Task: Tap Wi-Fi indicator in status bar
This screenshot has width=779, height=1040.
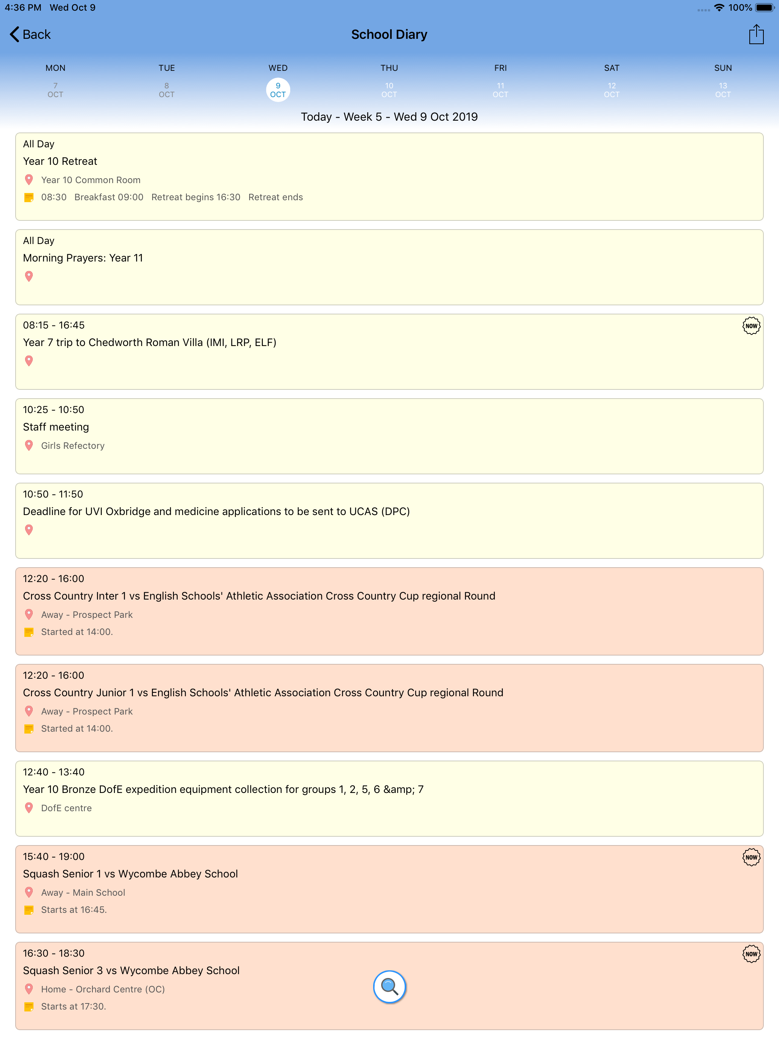Action: click(719, 8)
